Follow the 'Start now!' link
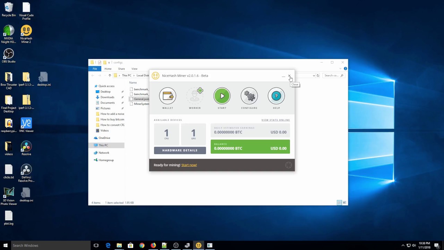 coord(189,165)
